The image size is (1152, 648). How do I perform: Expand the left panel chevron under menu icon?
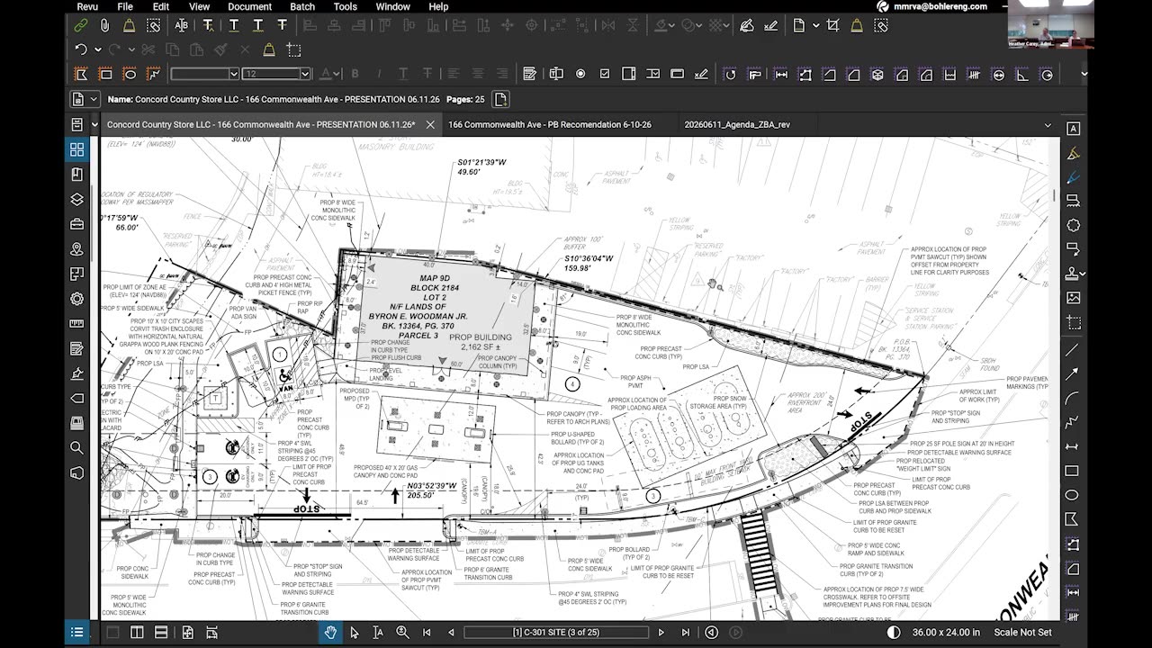pyautogui.click(x=94, y=125)
